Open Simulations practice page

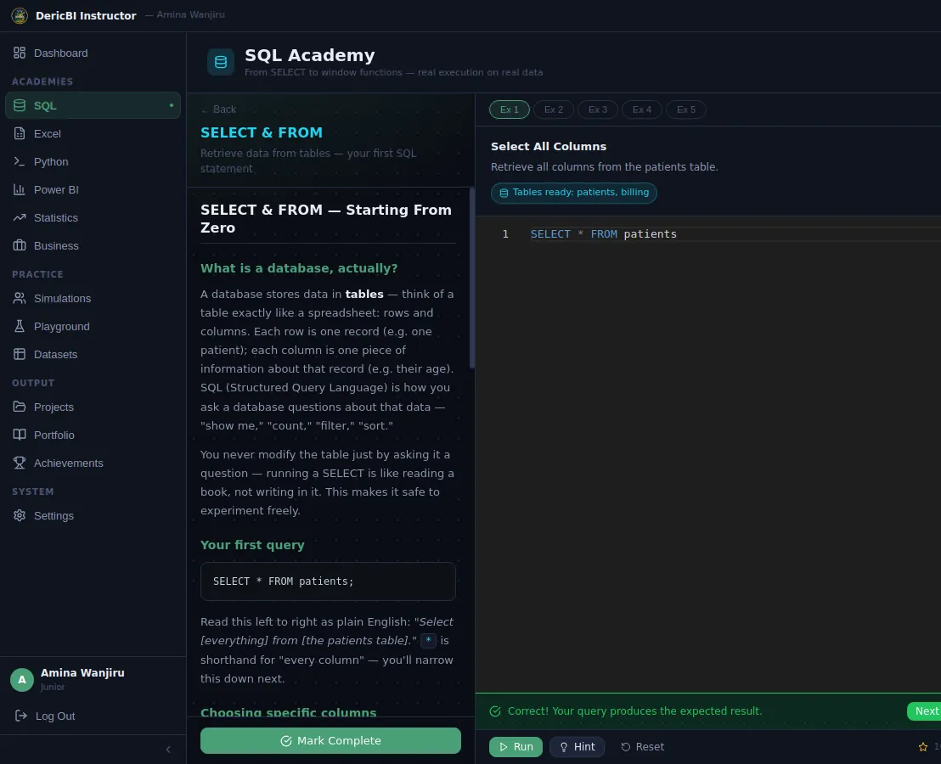[x=93, y=299]
